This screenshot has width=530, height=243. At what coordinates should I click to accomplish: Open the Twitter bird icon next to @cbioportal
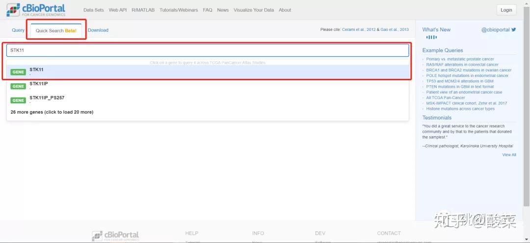point(514,29)
